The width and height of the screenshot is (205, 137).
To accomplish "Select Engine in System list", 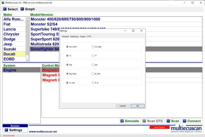I will tap(22, 70).
